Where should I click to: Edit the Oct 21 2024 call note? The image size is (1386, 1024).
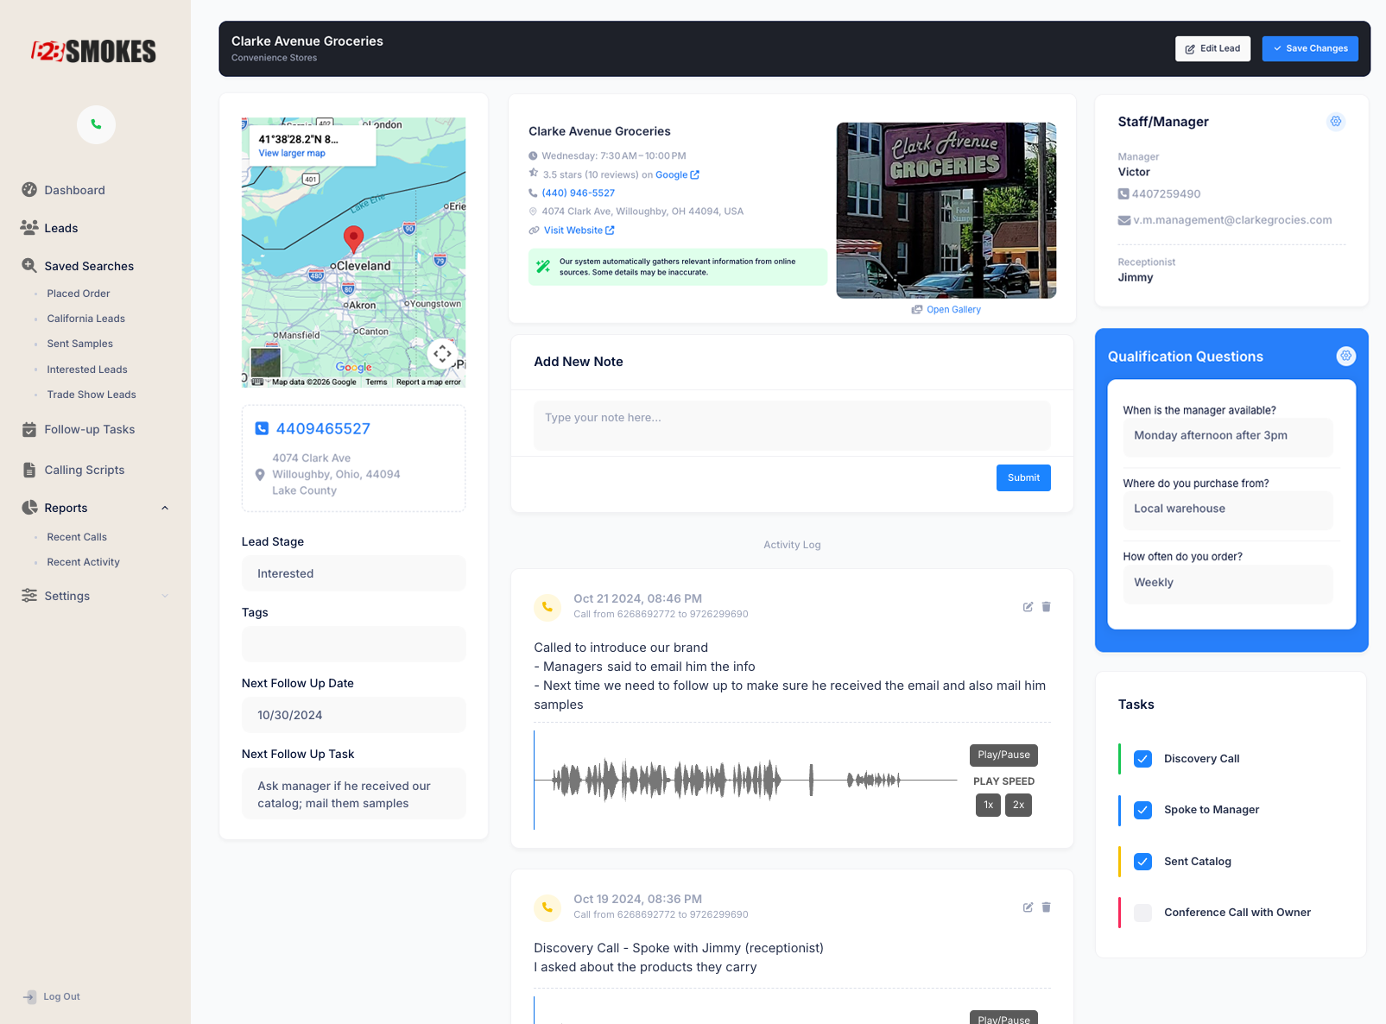point(1028,607)
